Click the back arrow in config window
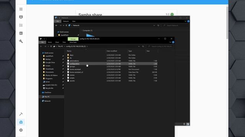245x137 pixels. click(x=41, y=46)
